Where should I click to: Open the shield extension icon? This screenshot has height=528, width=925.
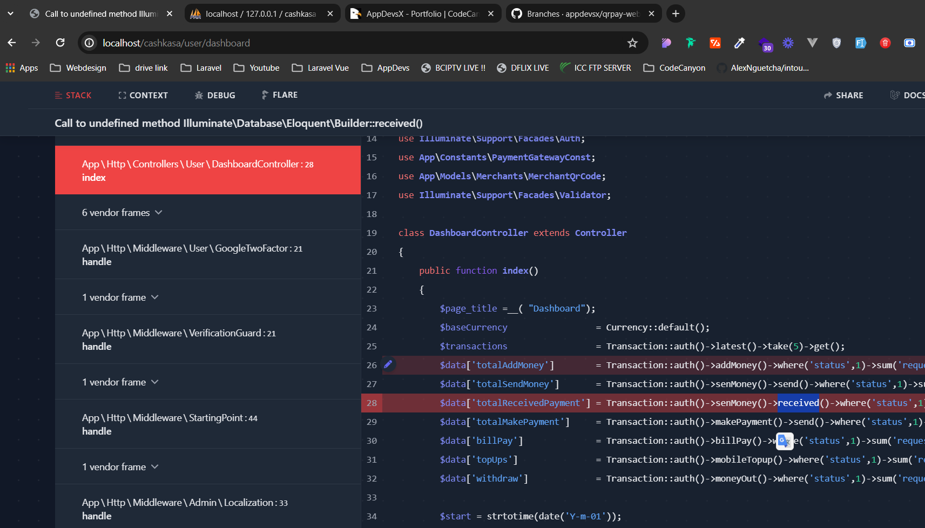coord(836,43)
